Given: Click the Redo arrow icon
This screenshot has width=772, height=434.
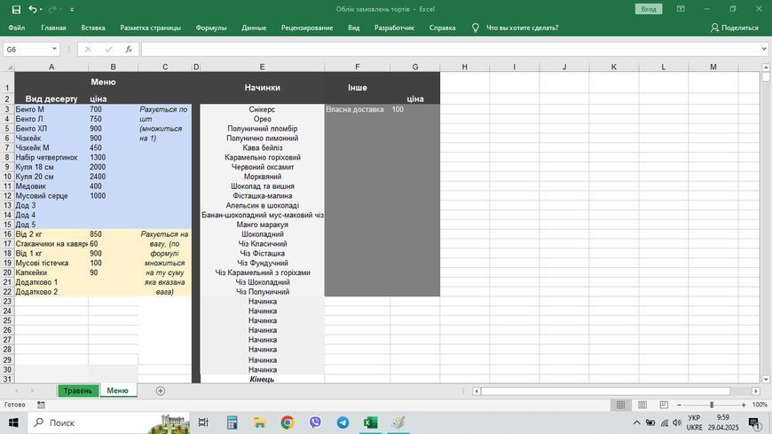Looking at the screenshot, I should (x=51, y=9).
